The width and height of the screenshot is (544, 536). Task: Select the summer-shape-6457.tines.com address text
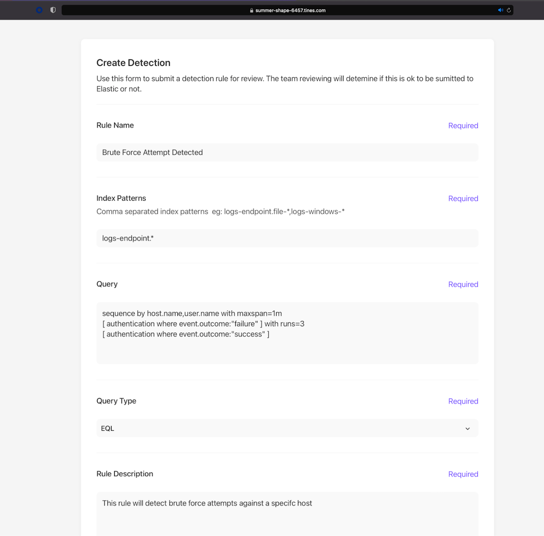(x=290, y=10)
